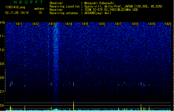Viewport: 174px width, 111px height.
Task: Click the 1416 time axis label
Action: click(102, 24)
